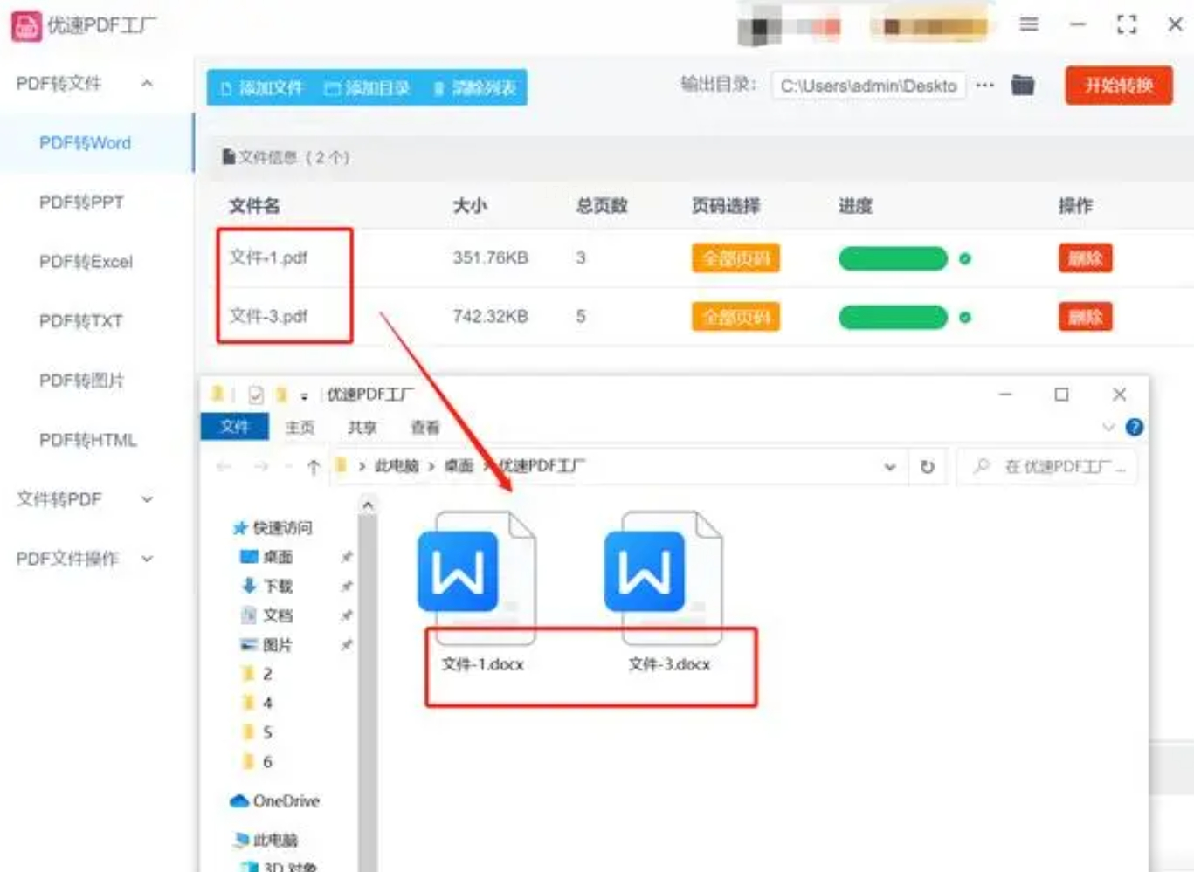Select 图片 in the navigation pane

[278, 645]
